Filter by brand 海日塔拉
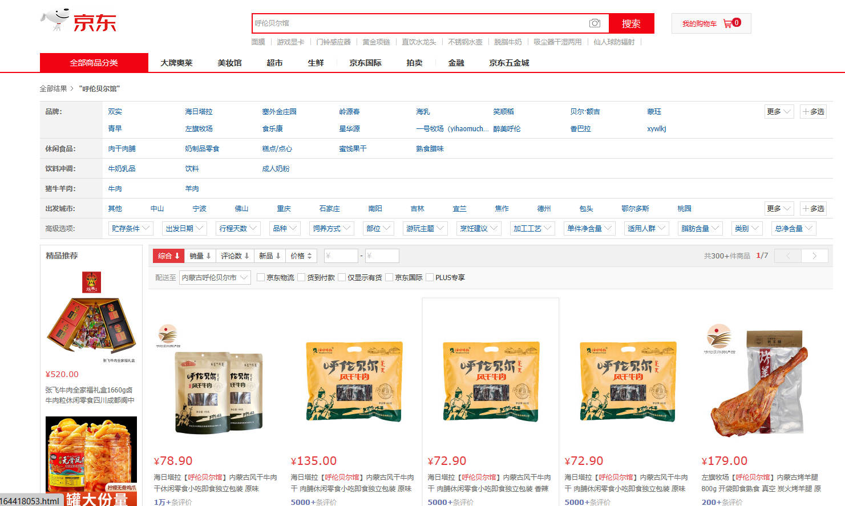This screenshot has width=845, height=506. click(x=199, y=112)
